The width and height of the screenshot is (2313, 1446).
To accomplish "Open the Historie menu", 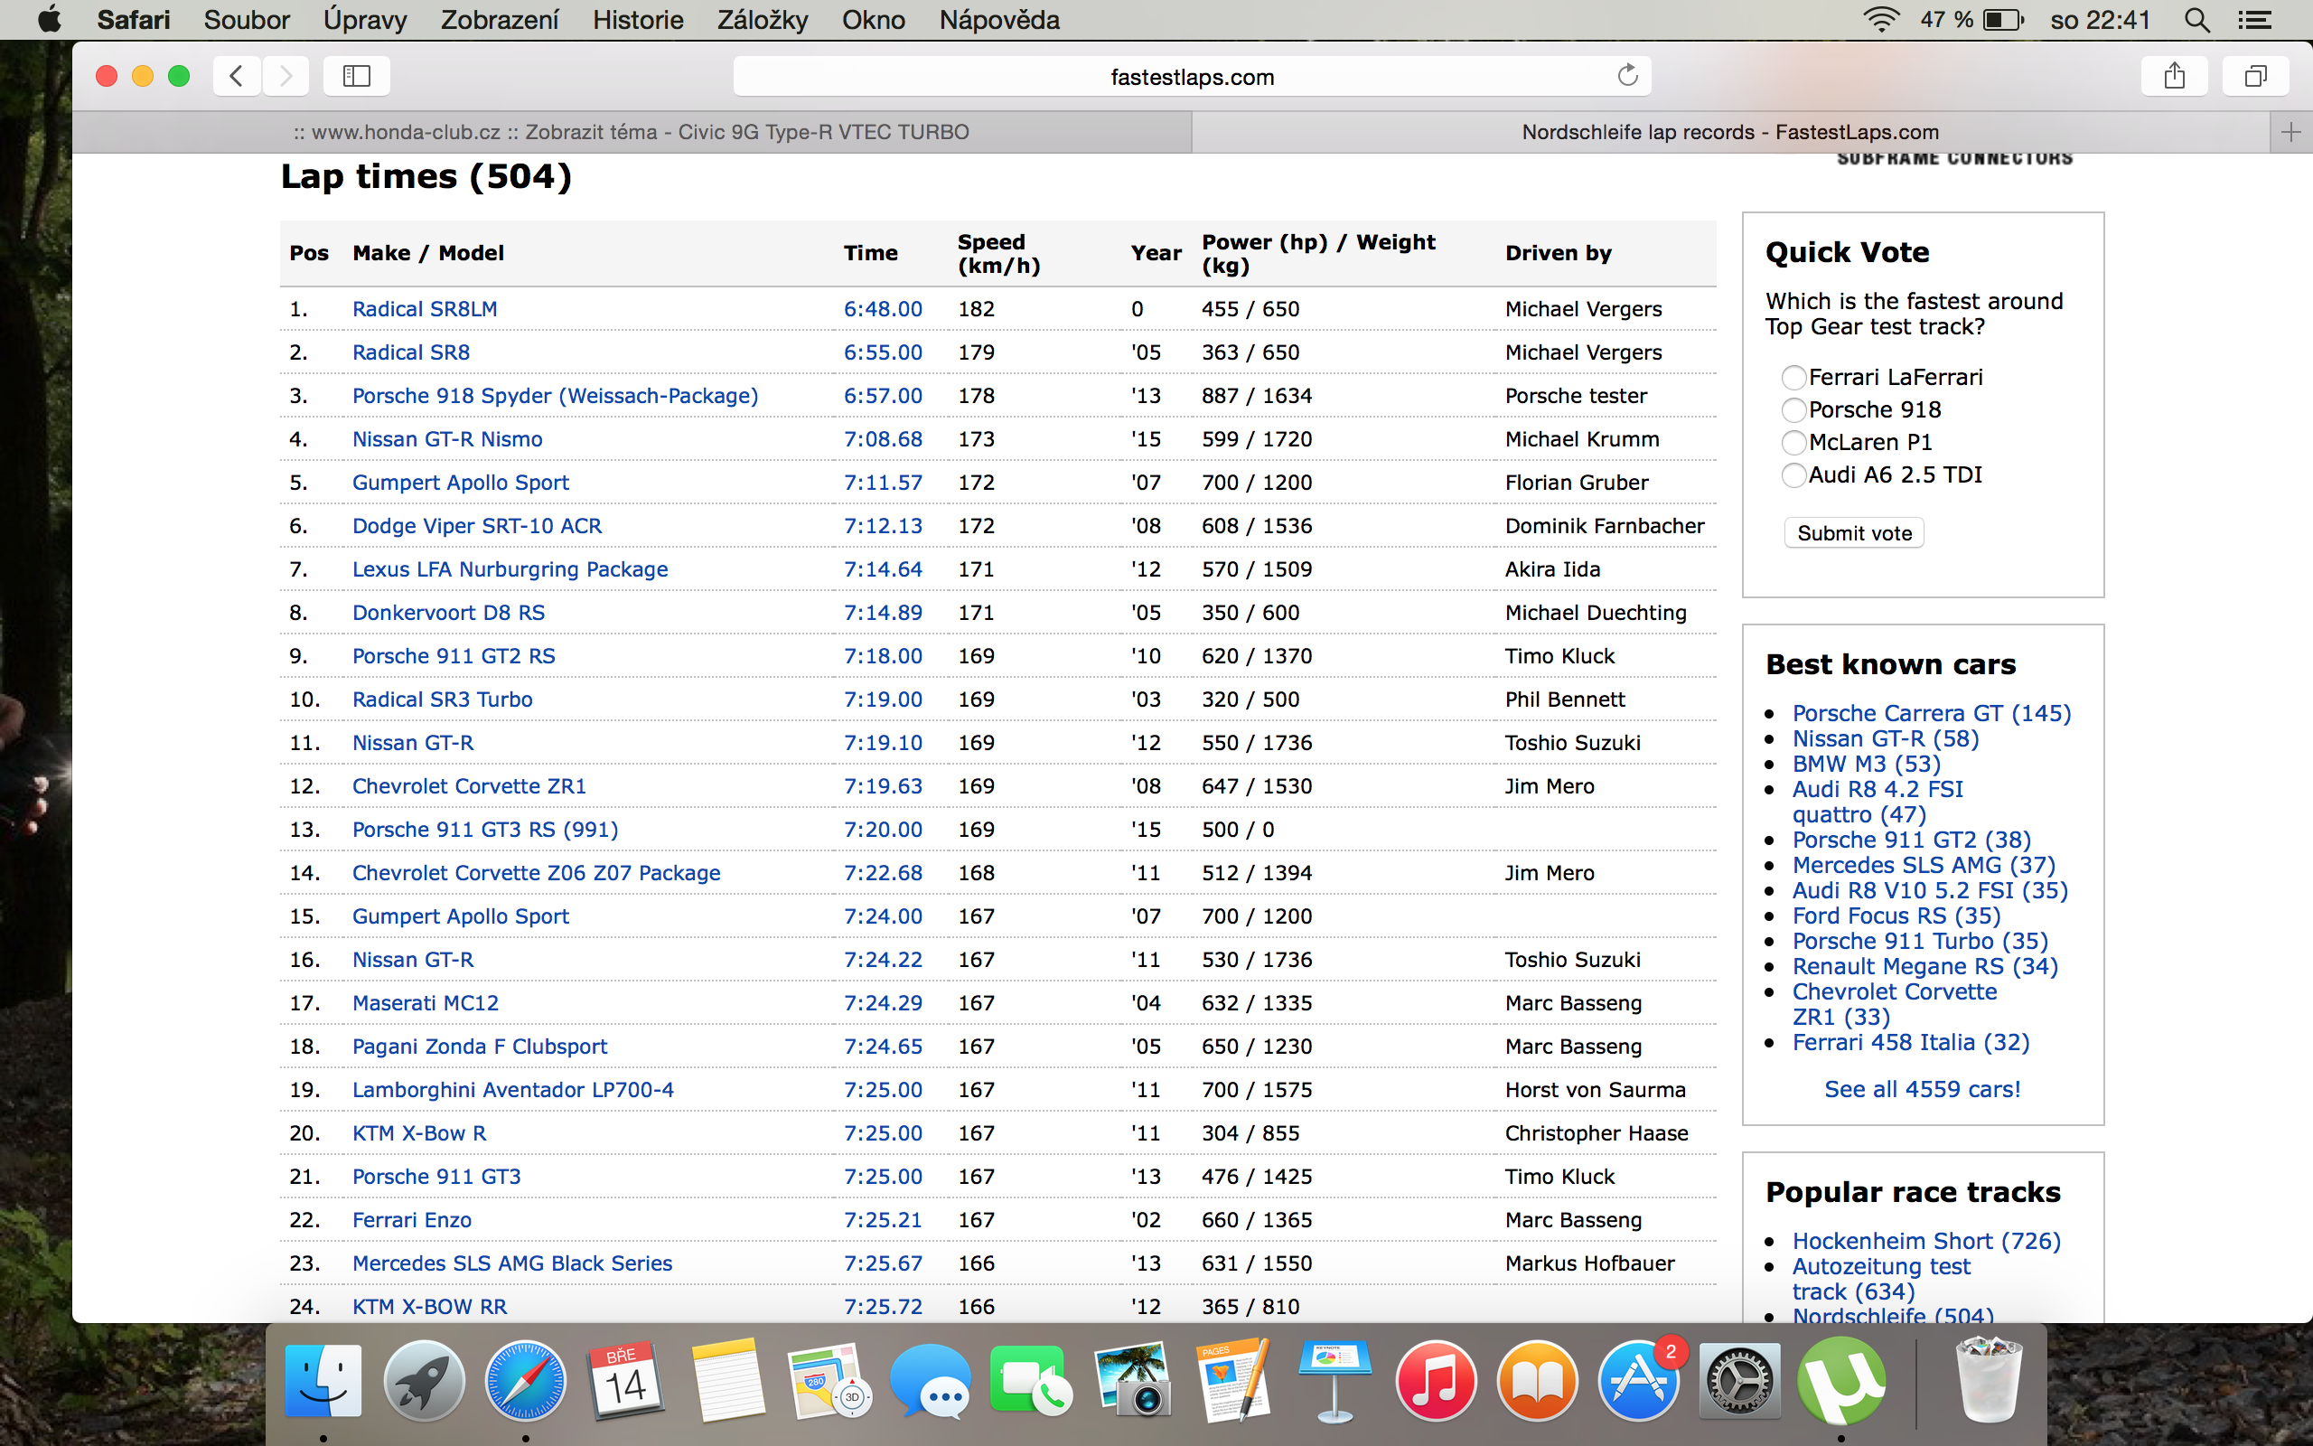I will (638, 20).
